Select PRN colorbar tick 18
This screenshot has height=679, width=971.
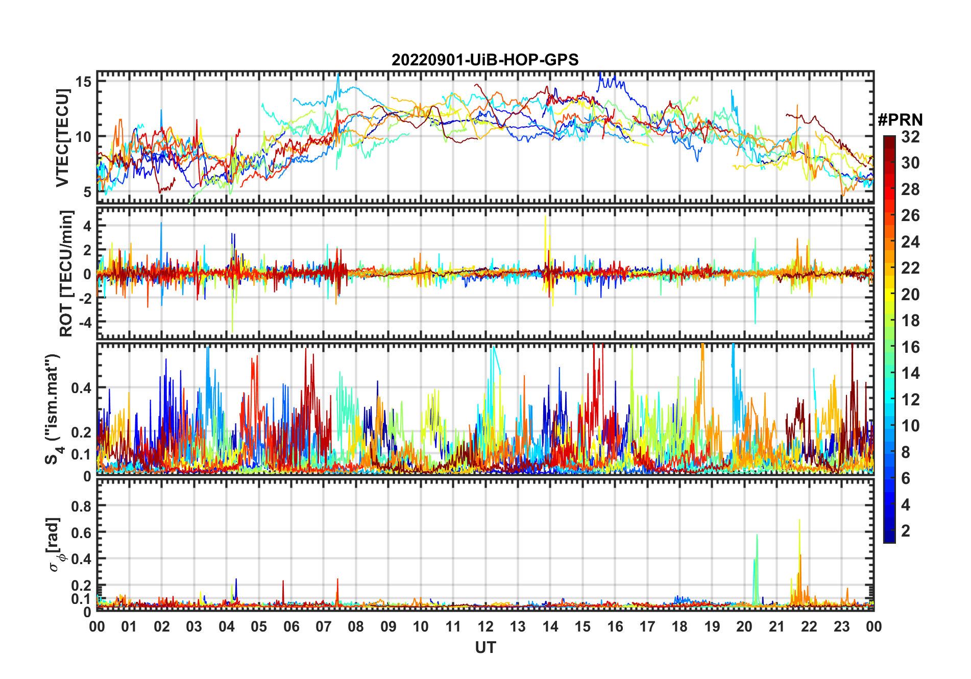pyautogui.click(x=910, y=321)
